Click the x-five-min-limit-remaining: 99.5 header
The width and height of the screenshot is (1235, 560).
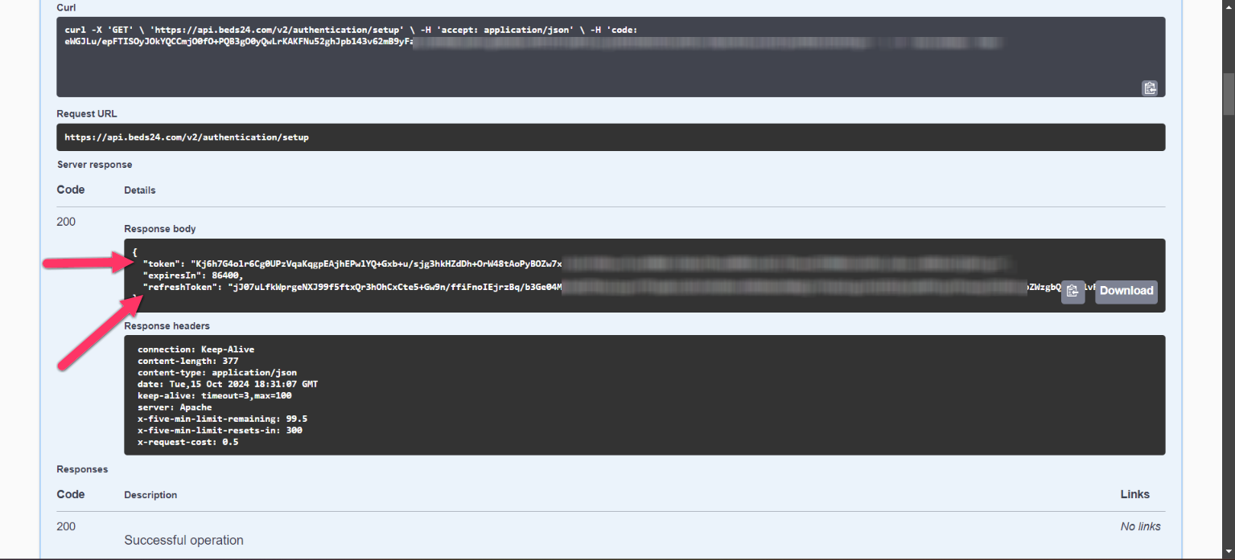[222, 419]
